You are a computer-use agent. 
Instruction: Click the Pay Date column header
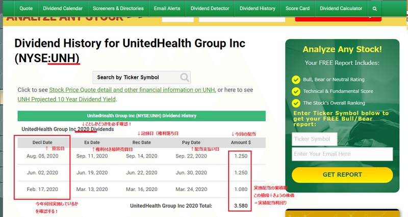click(x=191, y=143)
